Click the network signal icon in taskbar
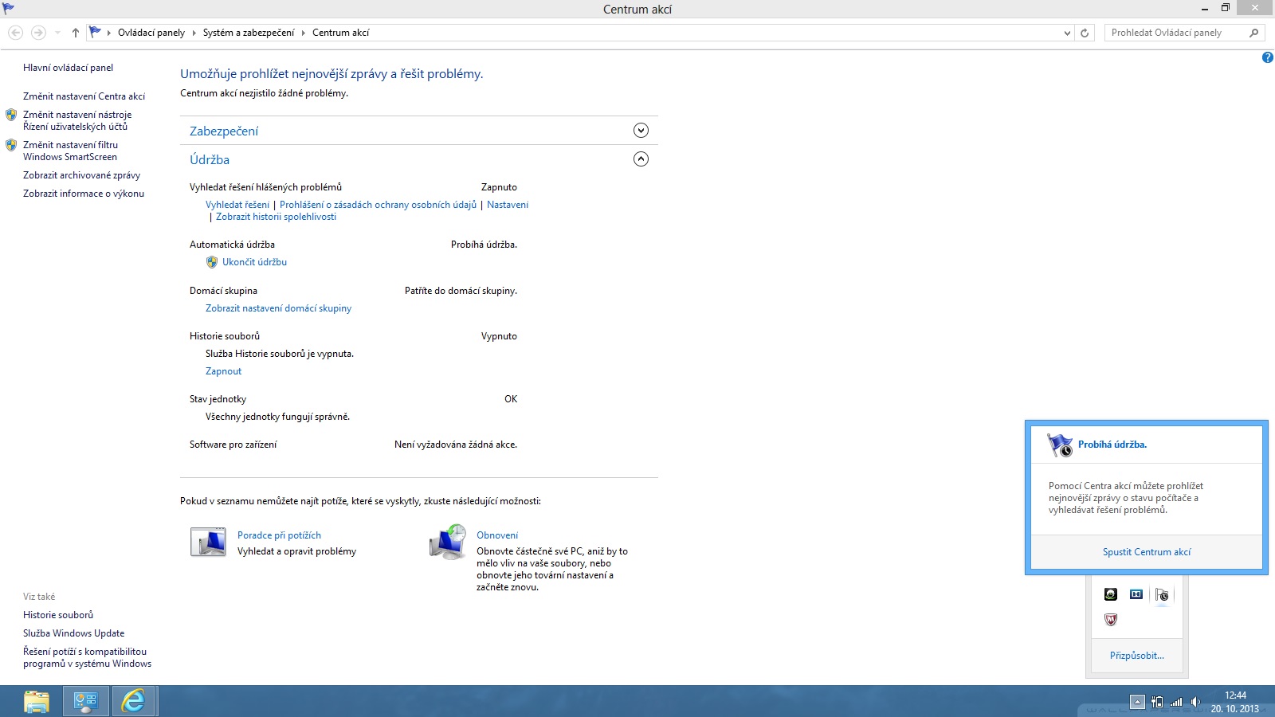The height and width of the screenshot is (717, 1275). pos(1176,702)
